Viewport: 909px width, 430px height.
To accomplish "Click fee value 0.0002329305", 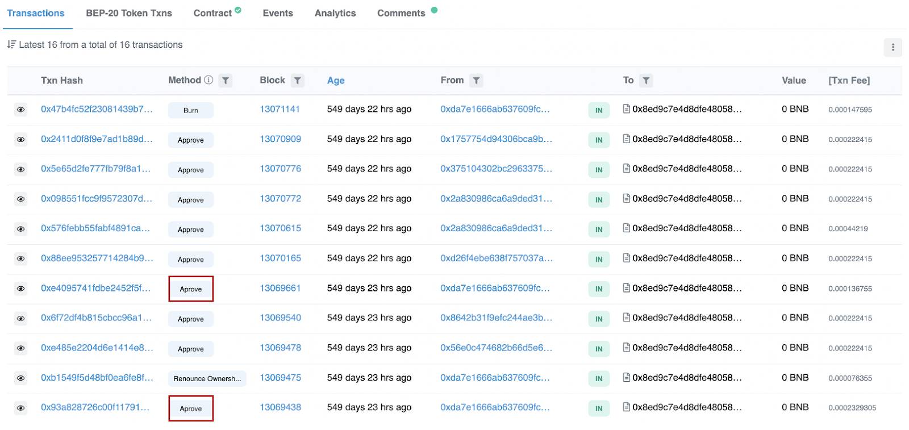I will 852,408.
